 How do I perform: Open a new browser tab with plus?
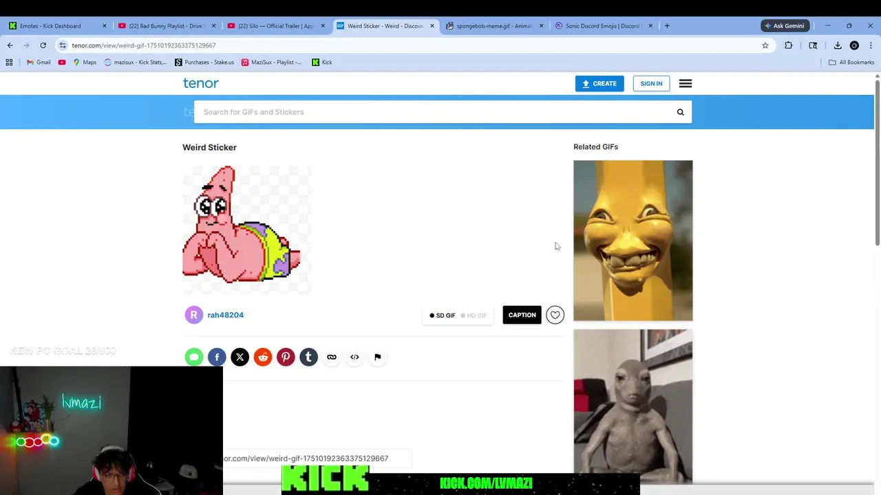(x=666, y=25)
